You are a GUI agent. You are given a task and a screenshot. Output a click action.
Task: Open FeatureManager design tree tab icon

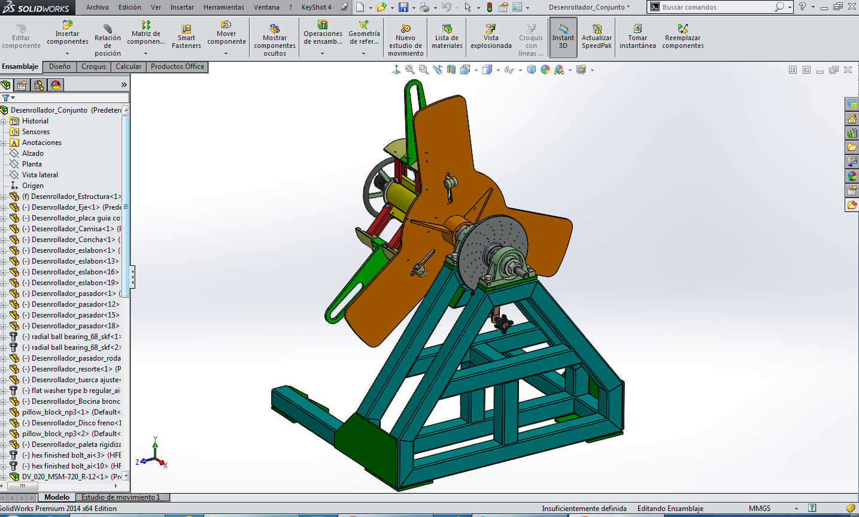(x=6, y=85)
